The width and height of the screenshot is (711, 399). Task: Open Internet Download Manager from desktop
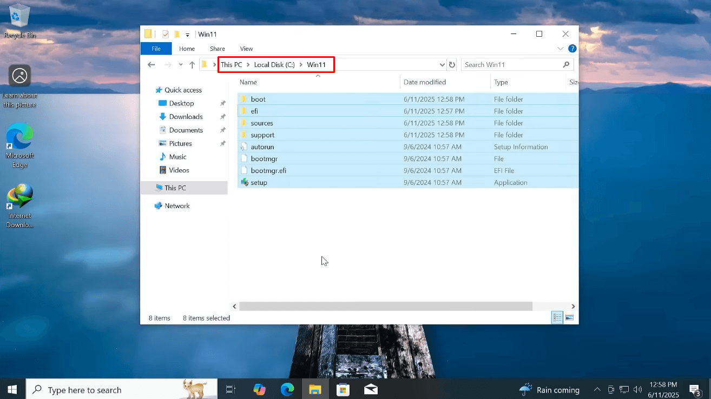[x=19, y=196]
